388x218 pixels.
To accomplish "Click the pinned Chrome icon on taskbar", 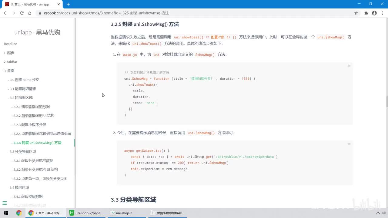I will tap(19, 213).
